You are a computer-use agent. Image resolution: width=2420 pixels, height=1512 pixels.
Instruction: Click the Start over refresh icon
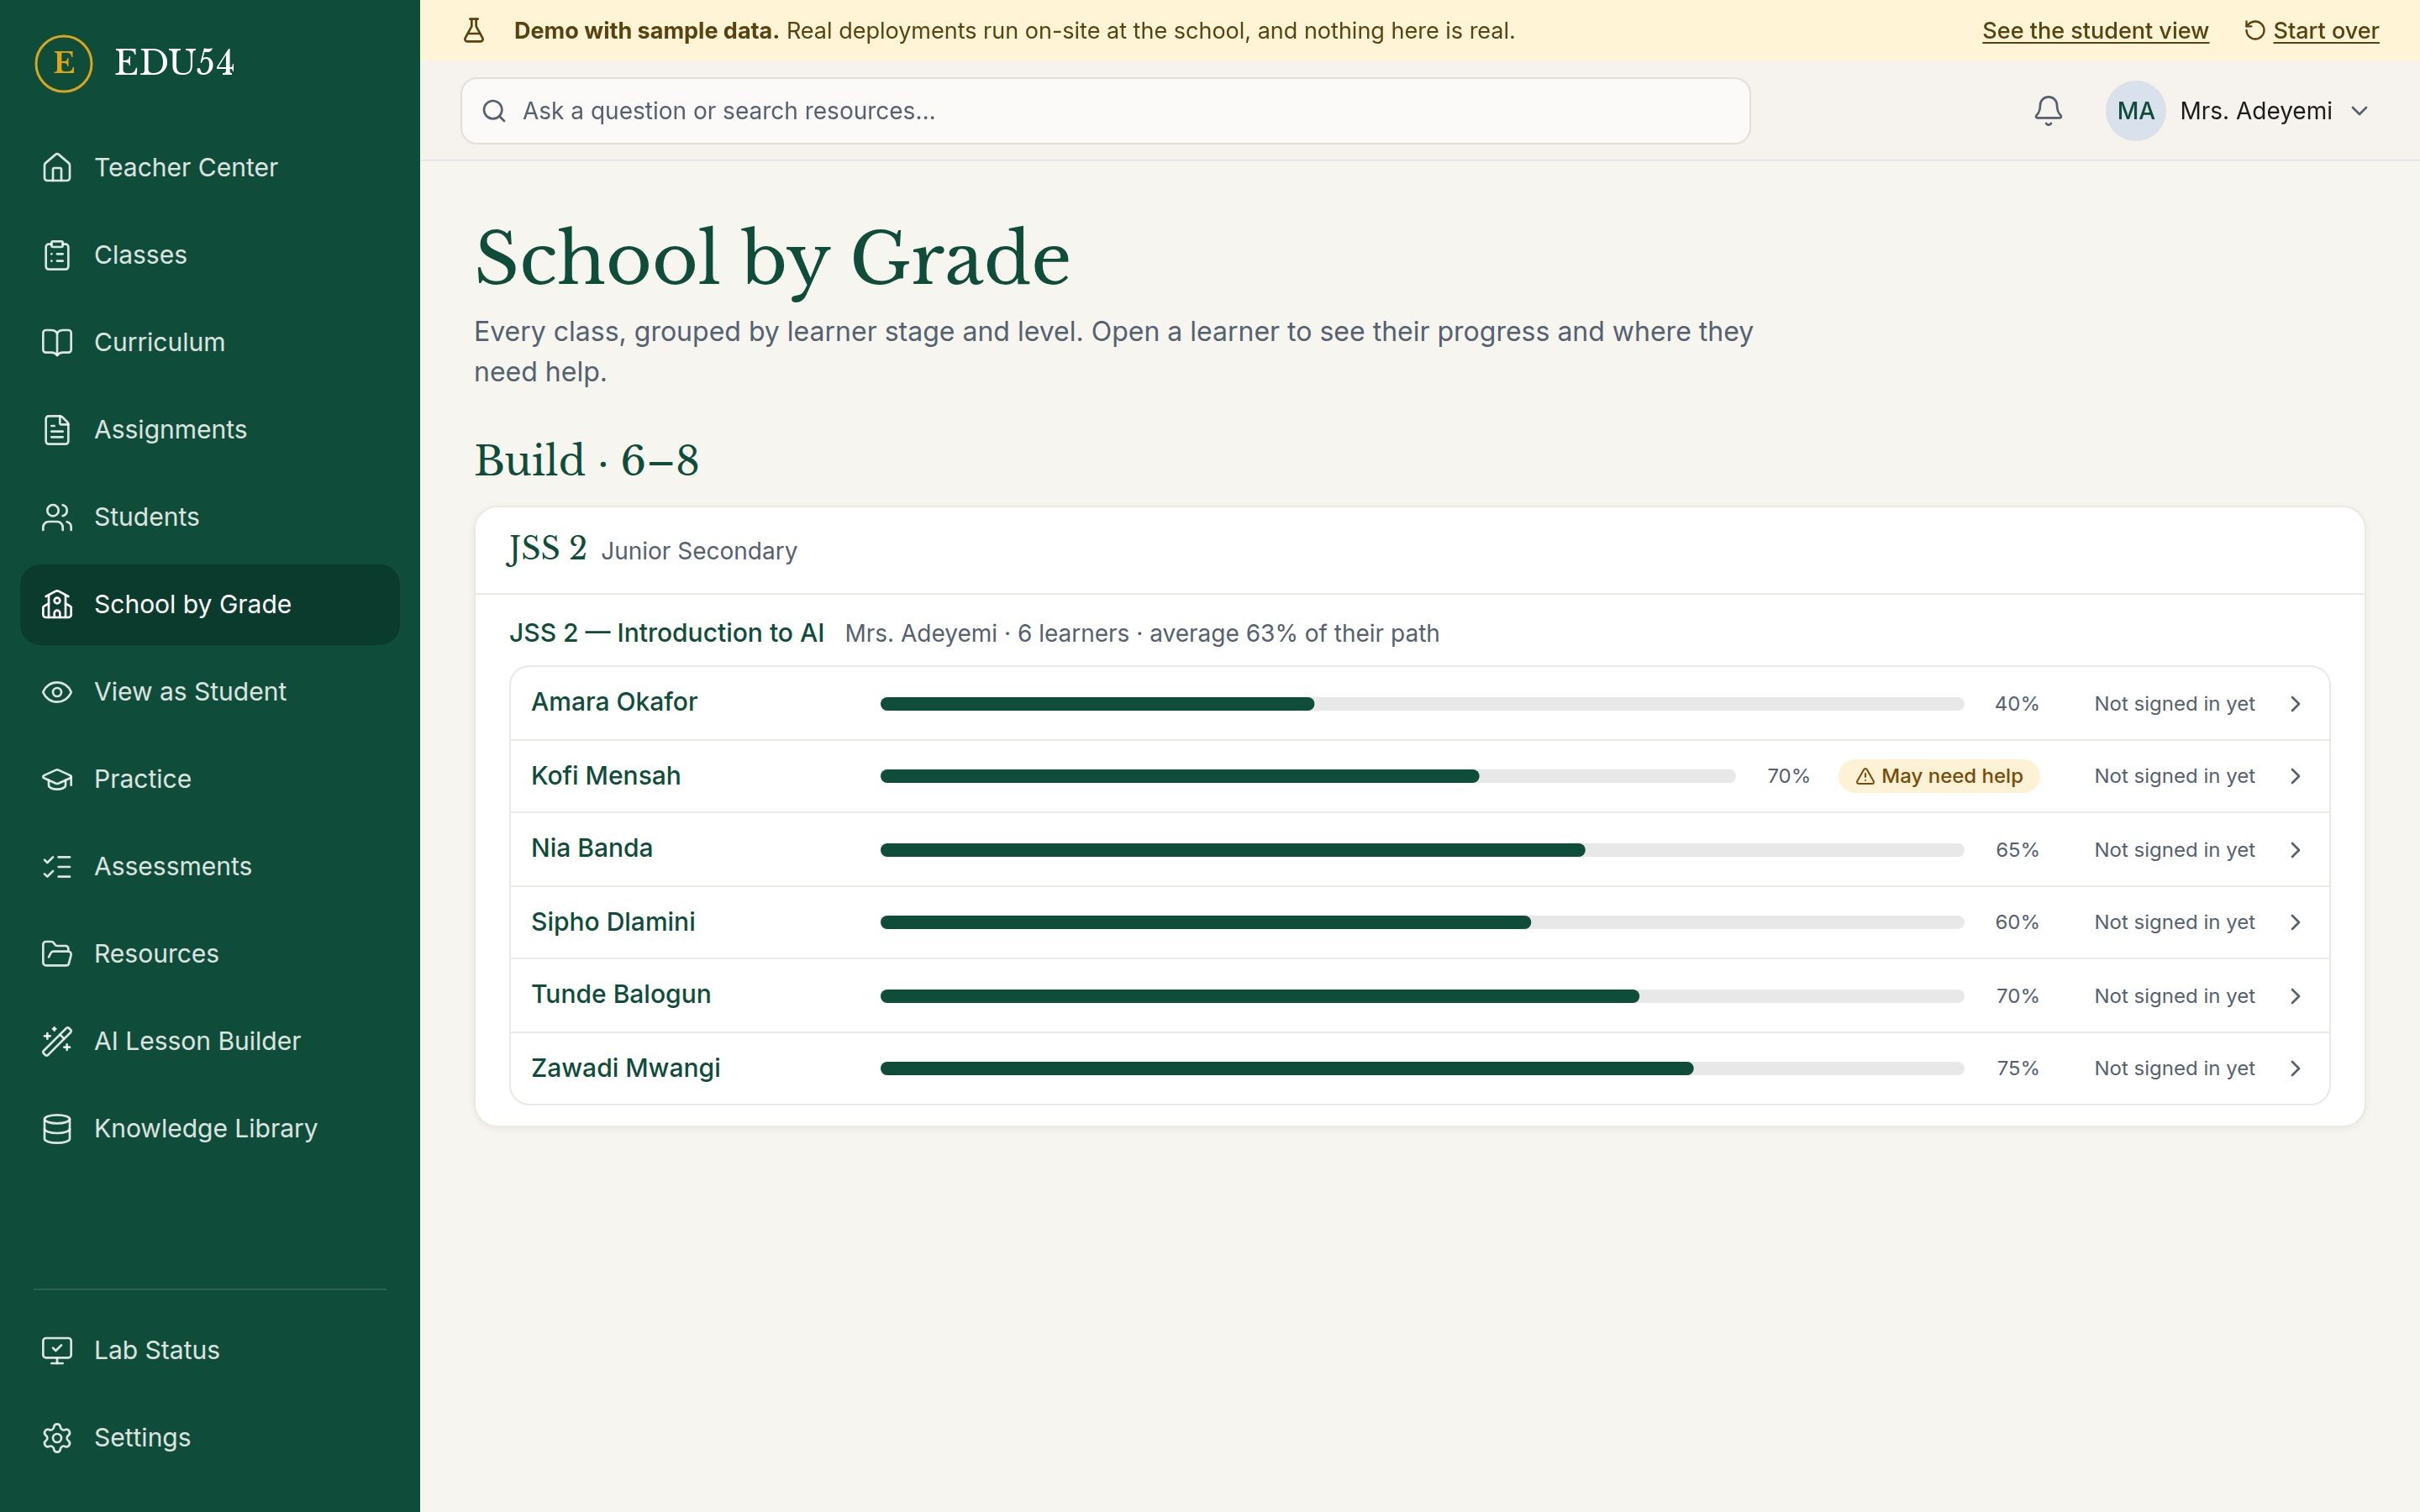(2254, 31)
